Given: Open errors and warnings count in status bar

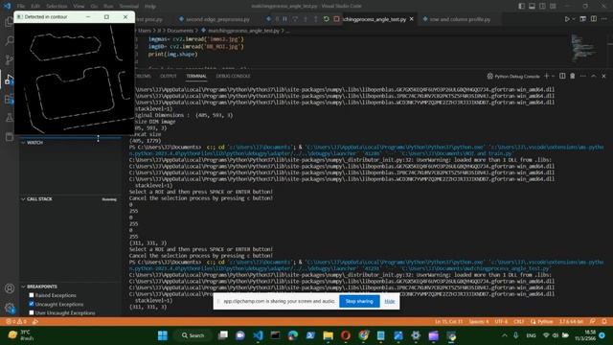Looking at the screenshot, I should [16, 322].
